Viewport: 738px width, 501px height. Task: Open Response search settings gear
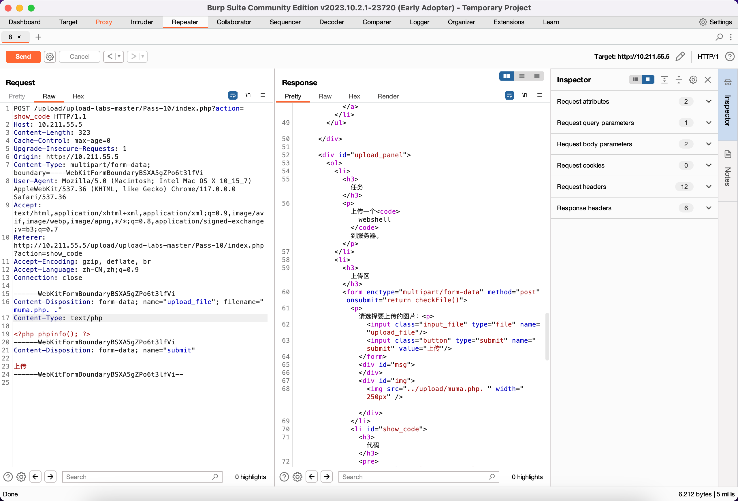point(298,477)
